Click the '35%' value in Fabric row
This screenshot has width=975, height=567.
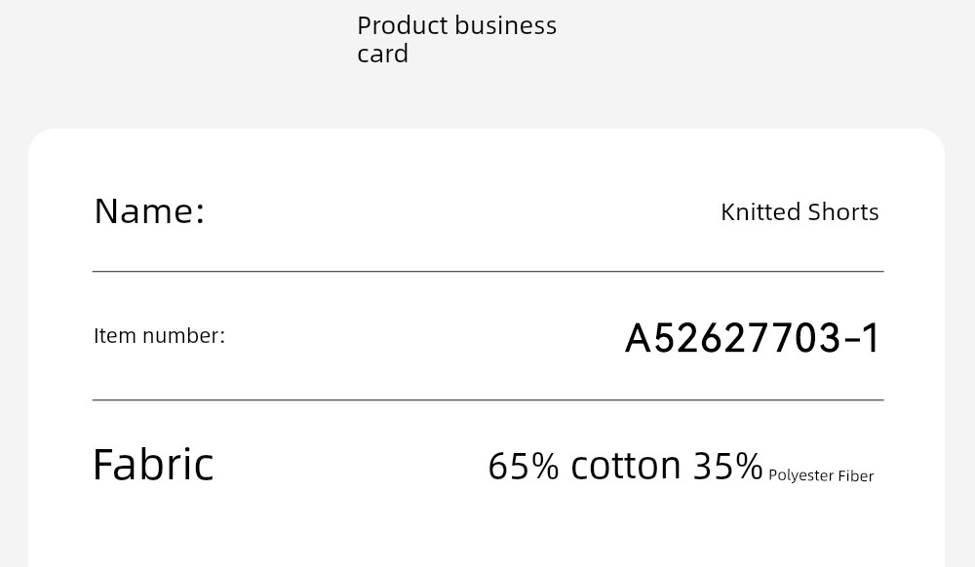[727, 467]
